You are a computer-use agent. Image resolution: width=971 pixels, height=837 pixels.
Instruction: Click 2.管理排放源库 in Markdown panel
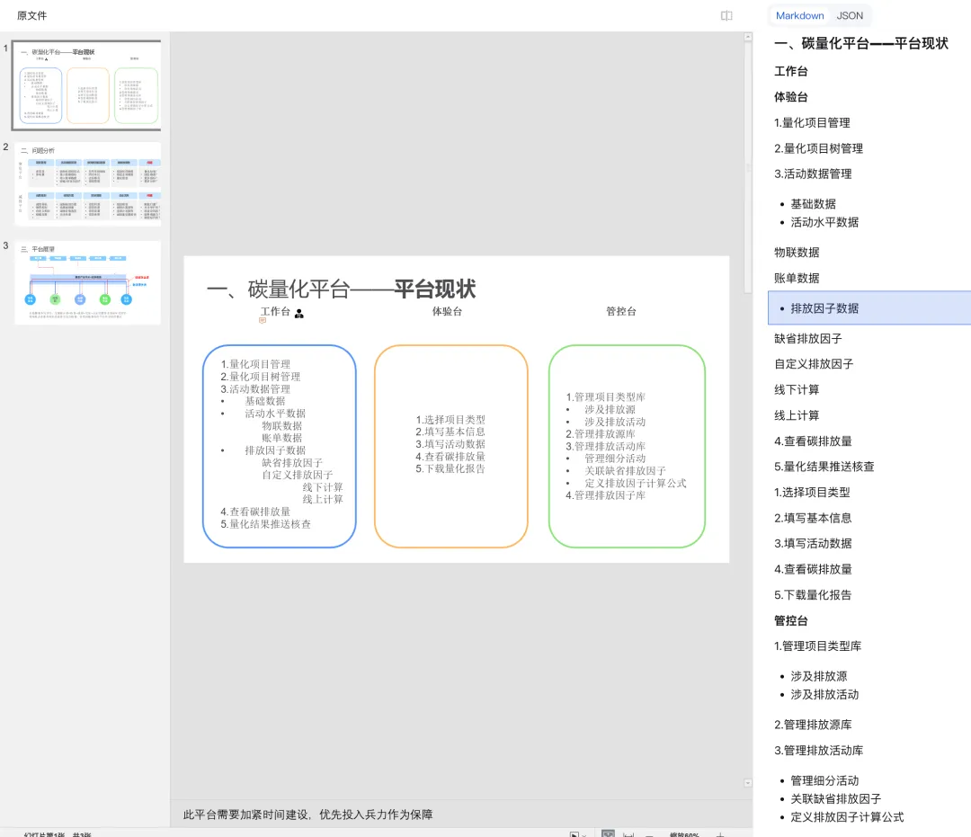pos(813,725)
